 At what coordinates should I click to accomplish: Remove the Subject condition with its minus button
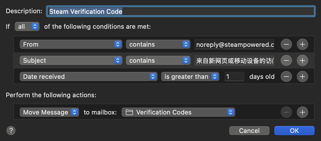286,60
